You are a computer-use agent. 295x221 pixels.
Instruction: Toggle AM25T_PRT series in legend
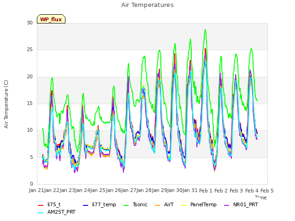coord(57,212)
